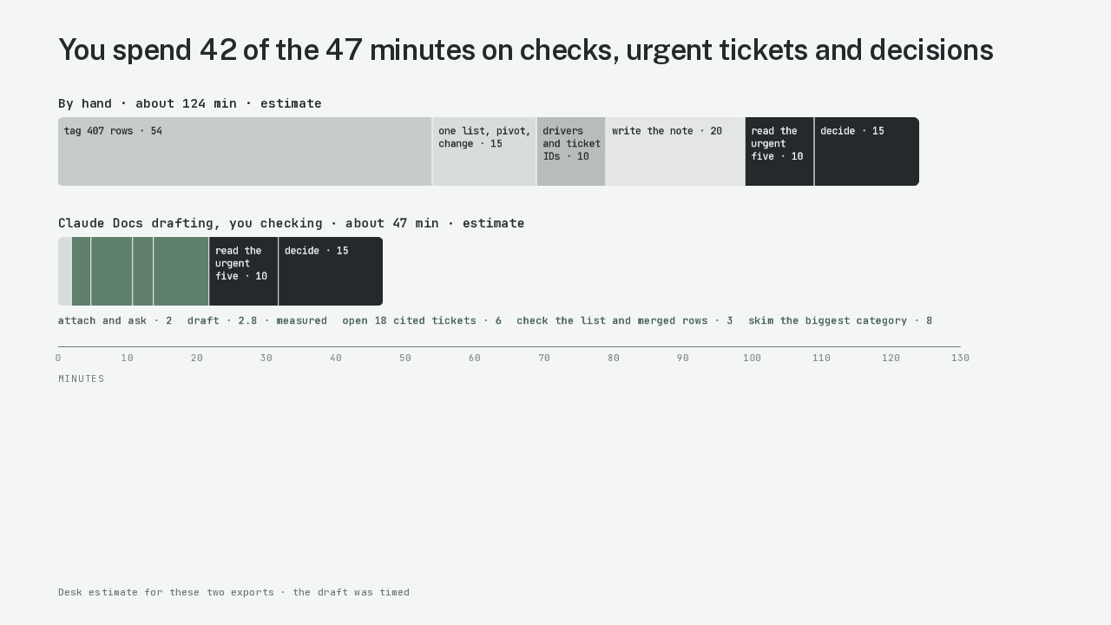Click the 'attach and ask · 2' legend label

point(115,320)
